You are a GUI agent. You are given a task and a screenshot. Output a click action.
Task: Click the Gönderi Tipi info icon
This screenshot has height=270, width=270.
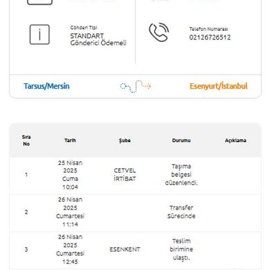(x=39, y=35)
